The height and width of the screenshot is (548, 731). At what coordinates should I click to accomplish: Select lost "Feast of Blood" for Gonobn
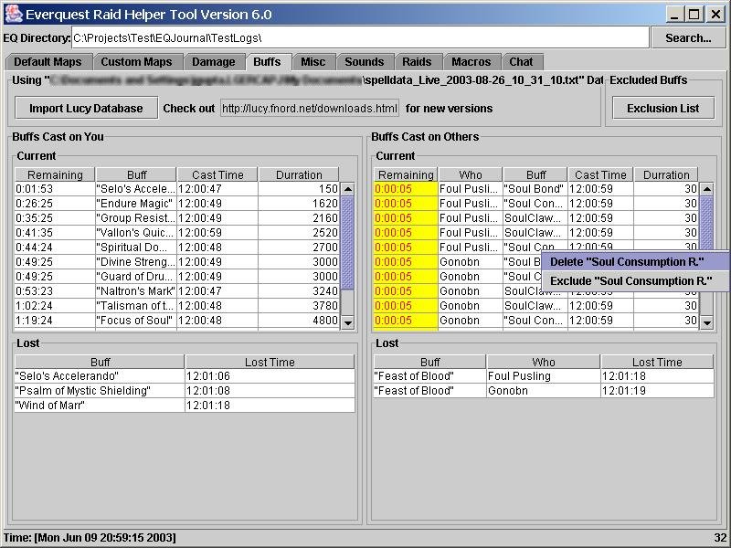click(544, 391)
